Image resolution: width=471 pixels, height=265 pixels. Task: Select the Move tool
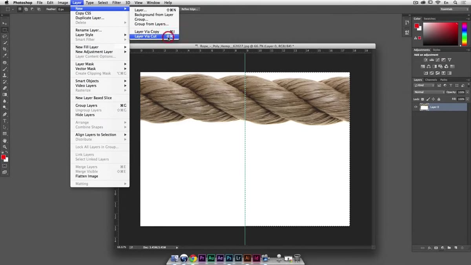coord(5,24)
